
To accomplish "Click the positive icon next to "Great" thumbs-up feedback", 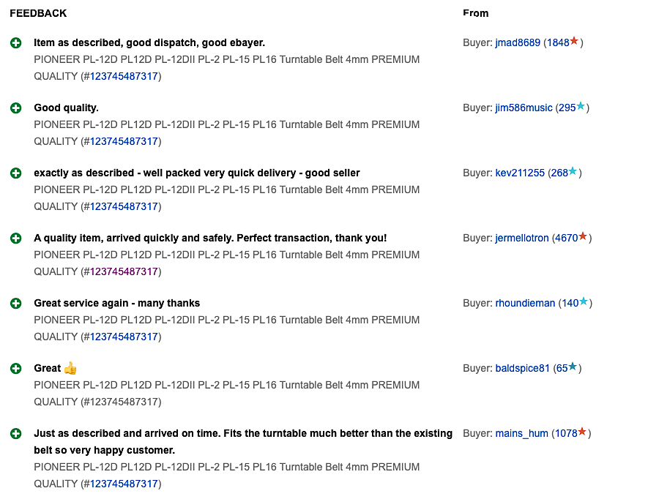I will pyautogui.click(x=16, y=369).
